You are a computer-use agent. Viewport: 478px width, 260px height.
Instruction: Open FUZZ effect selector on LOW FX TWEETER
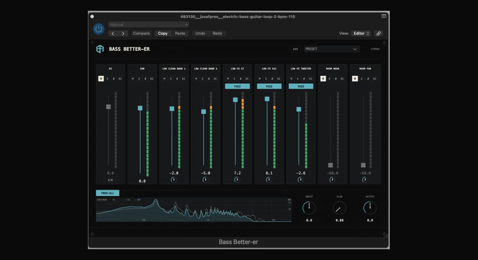point(301,86)
